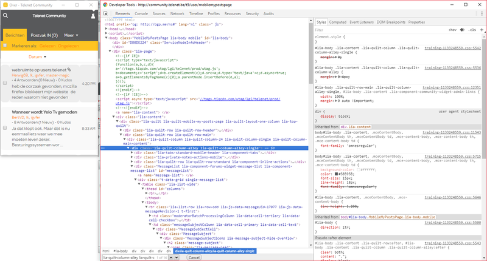This screenshot has height=261, width=487.
Task: Click the div.lia-content inherited-from node link
Action: click(356, 127)
